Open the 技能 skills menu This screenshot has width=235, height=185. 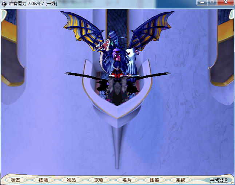pyautogui.click(x=43, y=180)
